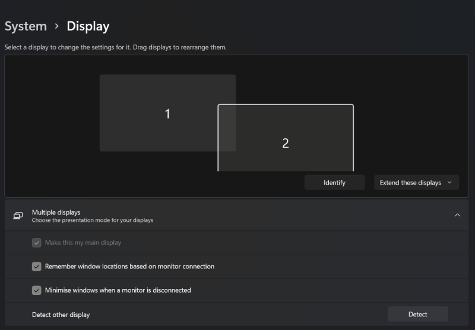Screen dimensions: 475x330
Task: Uncheck Remember window locations based on monitor connection
Action: pyautogui.click(x=37, y=266)
